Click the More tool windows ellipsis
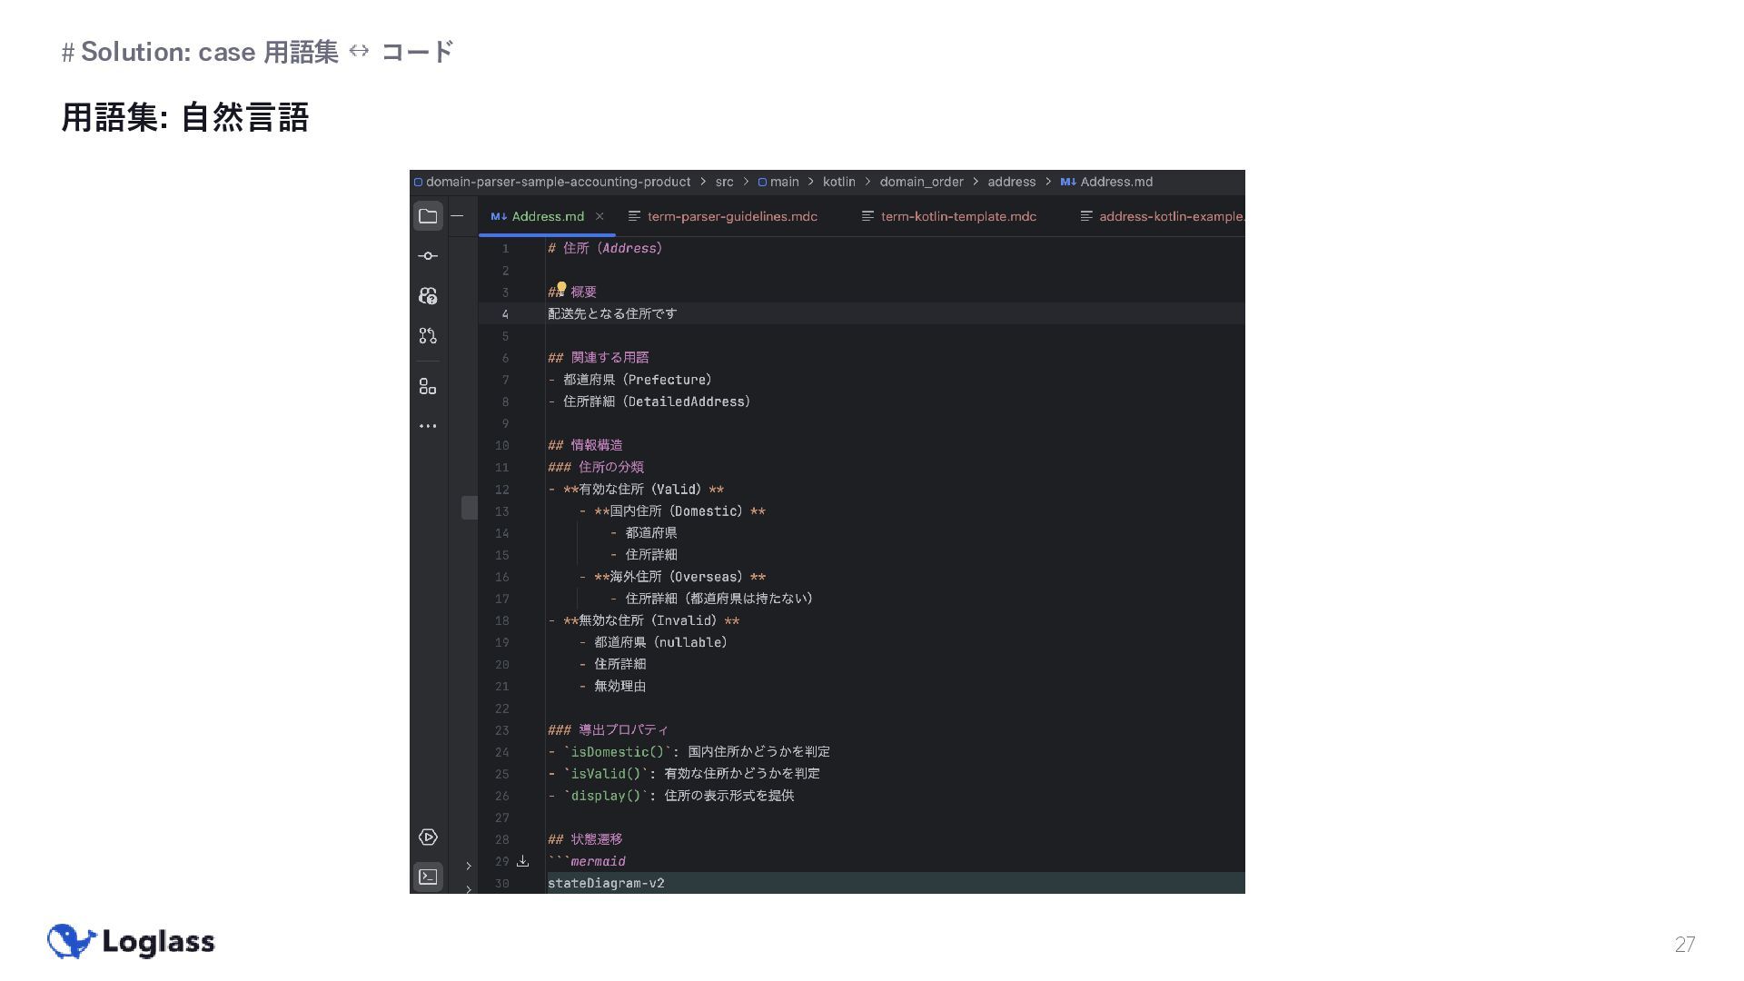Image resolution: width=1744 pixels, height=981 pixels. click(428, 426)
